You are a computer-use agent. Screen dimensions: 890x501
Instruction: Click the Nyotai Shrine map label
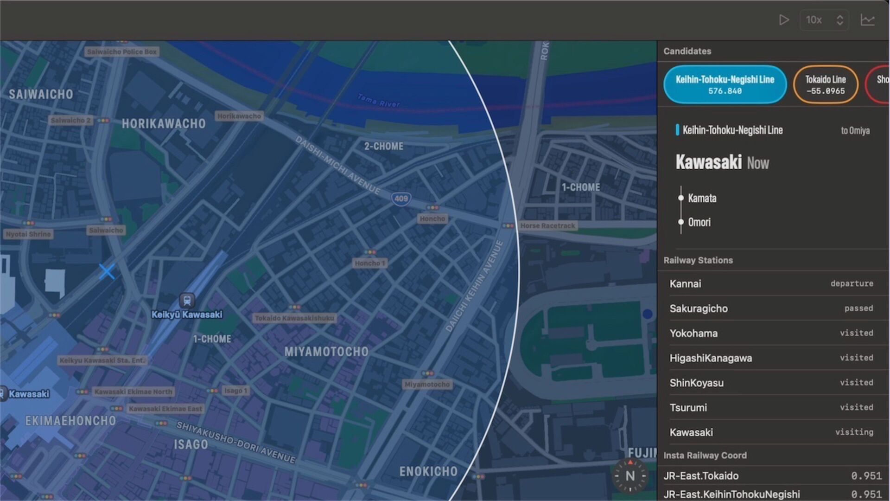(28, 234)
